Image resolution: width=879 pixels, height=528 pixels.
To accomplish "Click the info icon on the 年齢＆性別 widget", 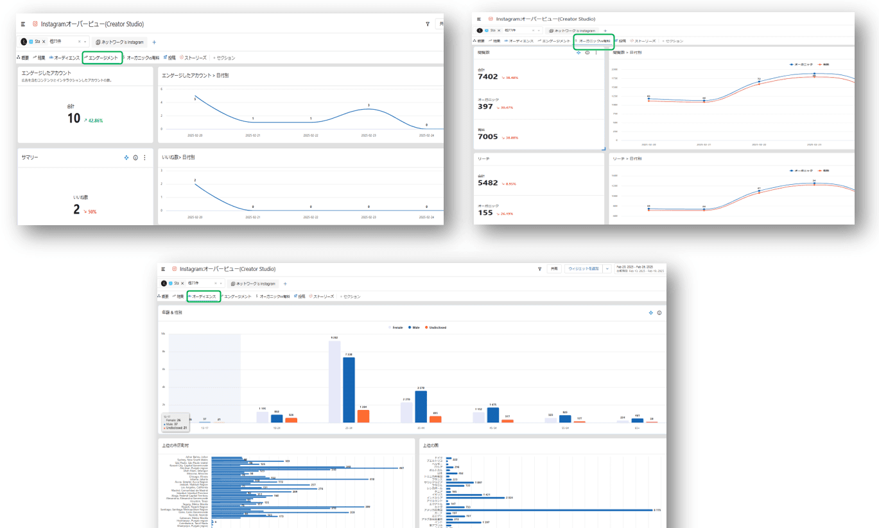I will coord(659,313).
